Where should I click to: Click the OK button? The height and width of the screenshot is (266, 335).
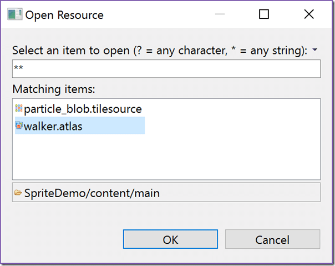[x=170, y=239]
